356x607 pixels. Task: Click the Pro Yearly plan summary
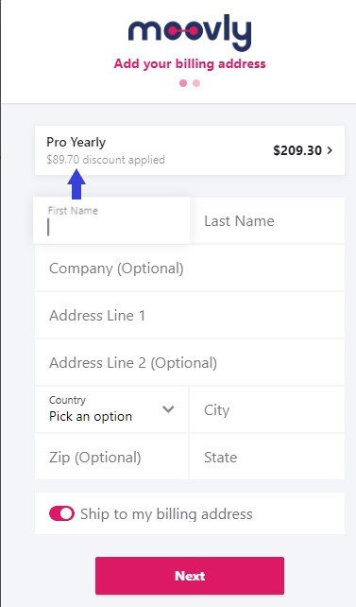tap(190, 150)
